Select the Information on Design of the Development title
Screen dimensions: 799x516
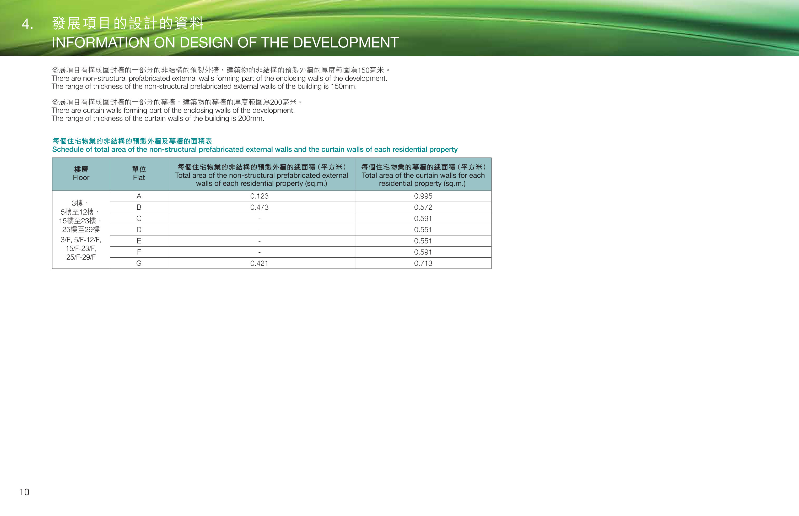pos(225,42)
